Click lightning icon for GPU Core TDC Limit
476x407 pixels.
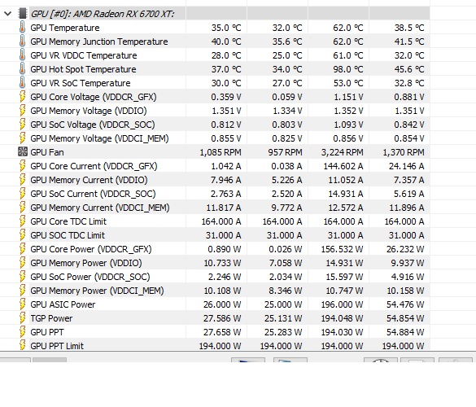coord(22,221)
